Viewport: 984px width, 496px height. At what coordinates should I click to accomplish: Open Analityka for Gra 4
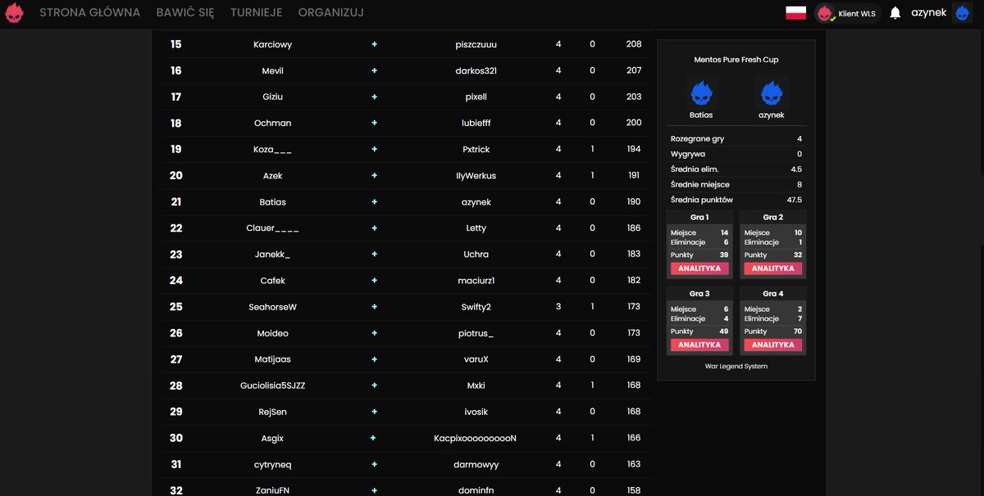tap(773, 345)
